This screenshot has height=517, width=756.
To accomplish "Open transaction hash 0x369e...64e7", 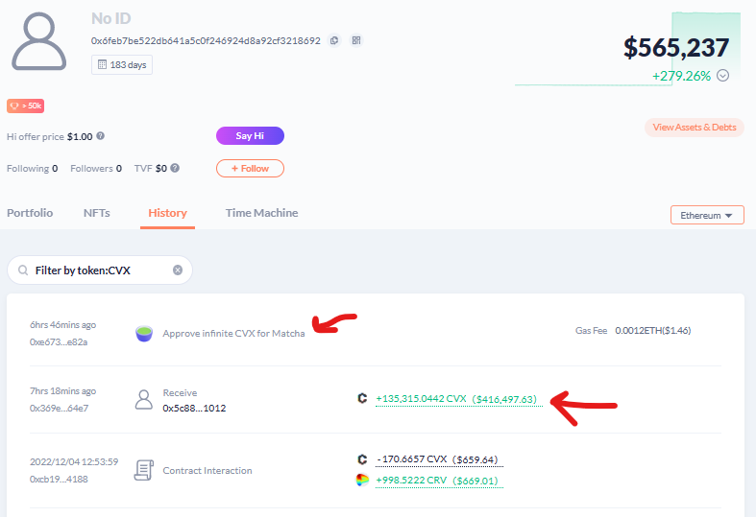I will point(59,409).
